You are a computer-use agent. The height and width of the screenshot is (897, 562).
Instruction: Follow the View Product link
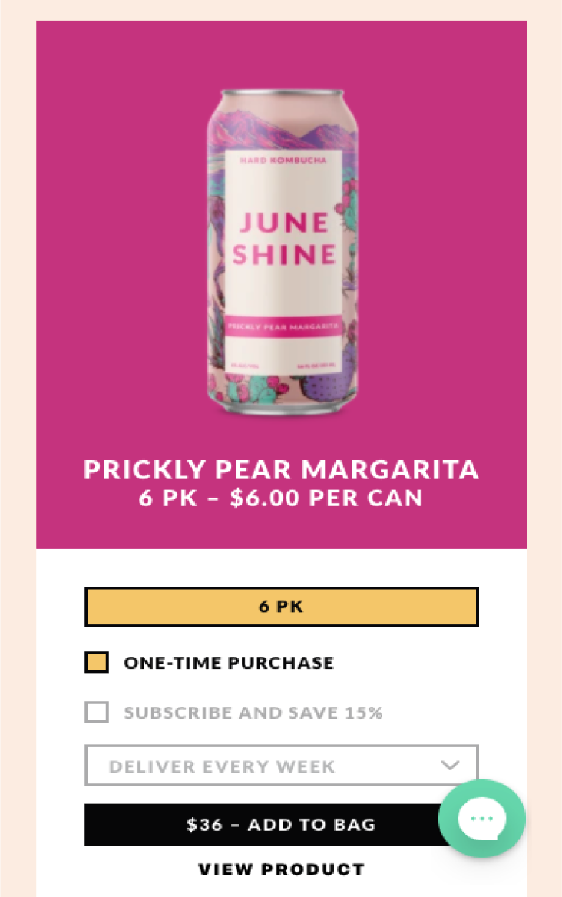click(x=281, y=869)
